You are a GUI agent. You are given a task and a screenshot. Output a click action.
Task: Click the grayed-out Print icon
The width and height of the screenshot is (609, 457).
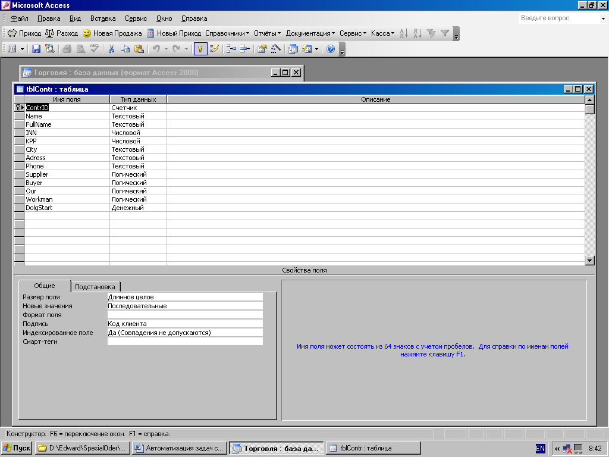tap(67, 49)
